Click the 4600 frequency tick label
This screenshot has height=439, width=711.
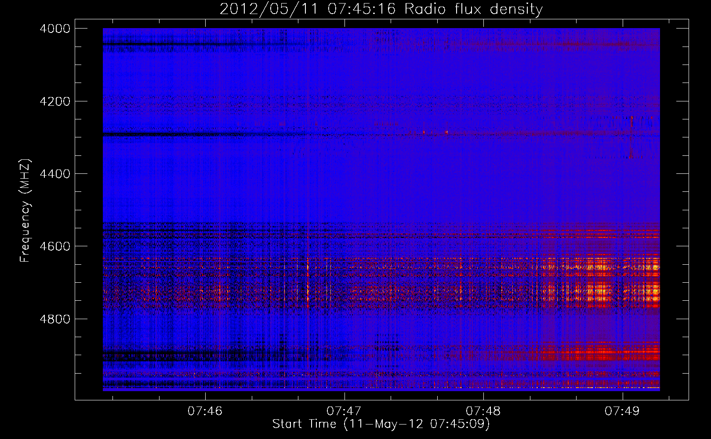point(55,246)
